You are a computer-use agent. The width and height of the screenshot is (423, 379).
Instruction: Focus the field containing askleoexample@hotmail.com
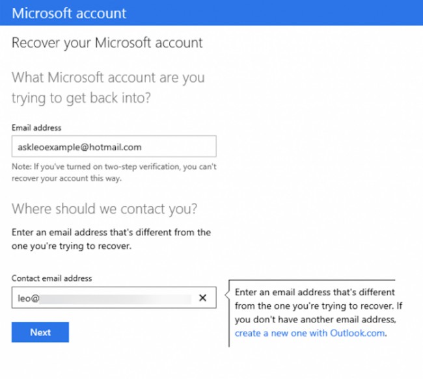tap(114, 147)
